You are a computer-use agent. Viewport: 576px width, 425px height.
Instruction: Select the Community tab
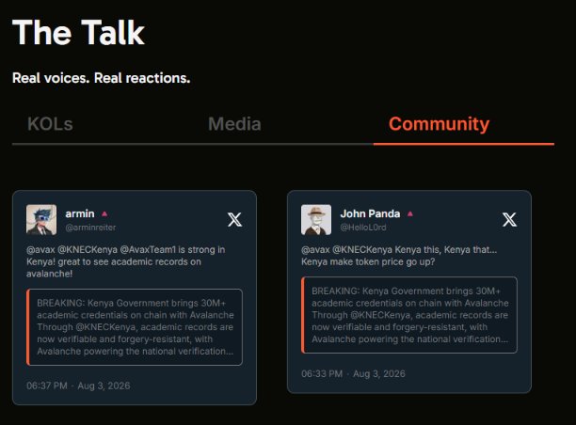click(439, 124)
